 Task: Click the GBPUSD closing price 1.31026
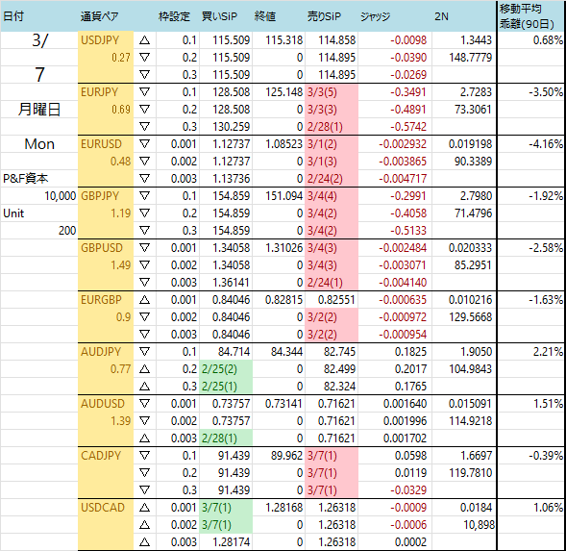[x=284, y=248]
